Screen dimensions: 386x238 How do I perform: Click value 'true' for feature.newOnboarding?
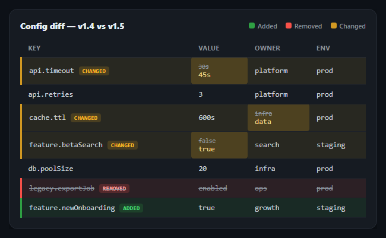(x=207, y=208)
